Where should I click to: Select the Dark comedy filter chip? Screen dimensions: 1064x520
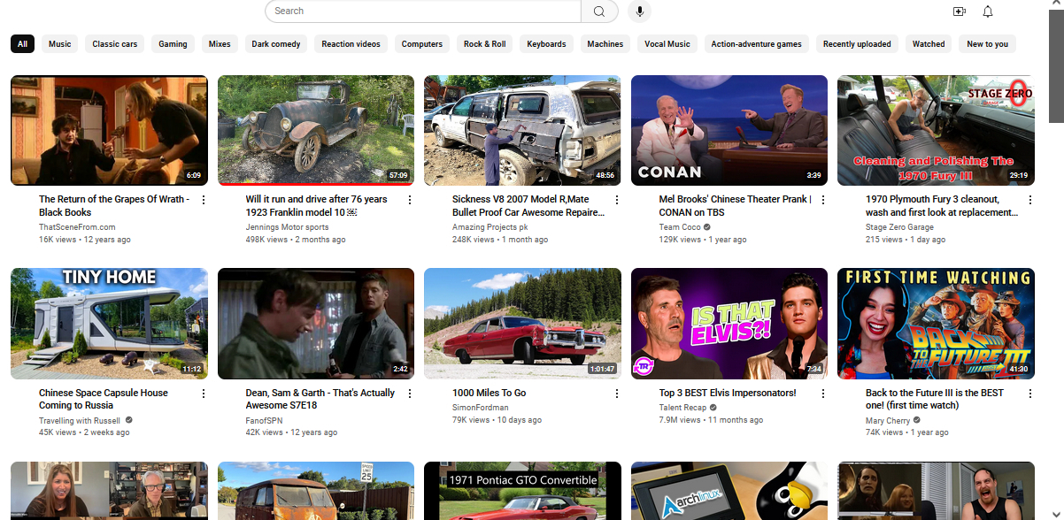[276, 44]
